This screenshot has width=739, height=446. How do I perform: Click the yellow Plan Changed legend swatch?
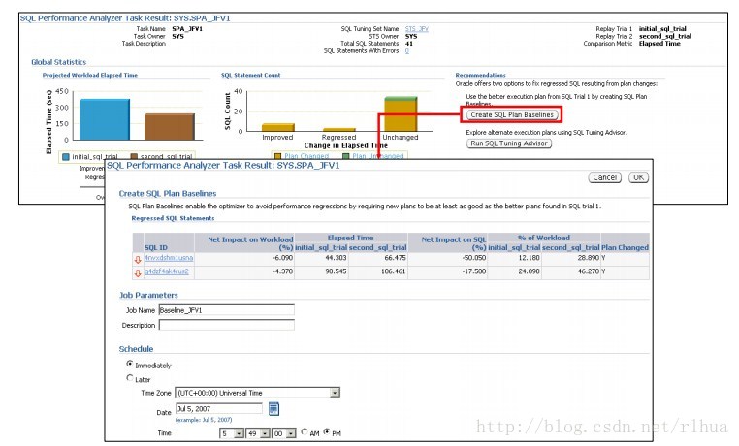[x=277, y=156]
